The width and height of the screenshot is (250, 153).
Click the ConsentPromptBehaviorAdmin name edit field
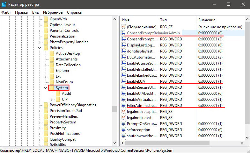[153, 33]
